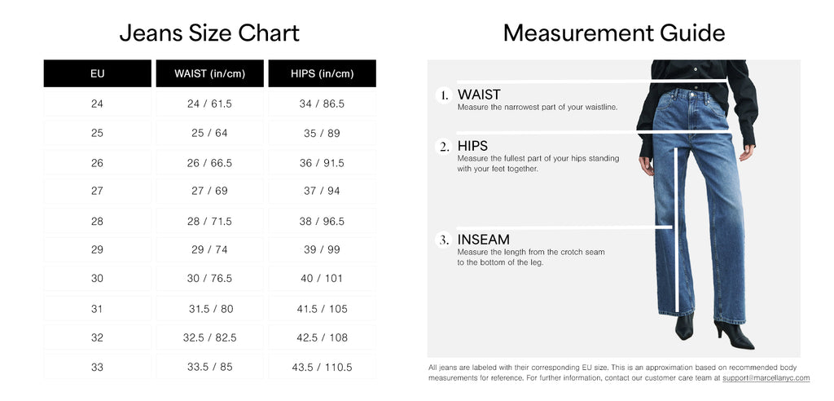
Task: Click the number 1 circle beside WAIST
Action: pos(444,95)
